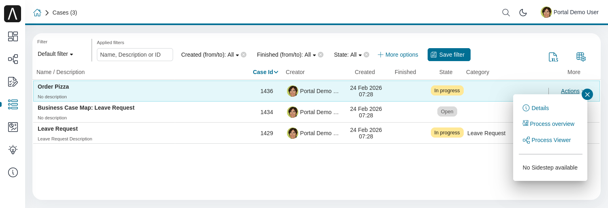Click Leave Request Description text
Image resolution: width=608 pixels, height=208 pixels.
[x=65, y=139]
